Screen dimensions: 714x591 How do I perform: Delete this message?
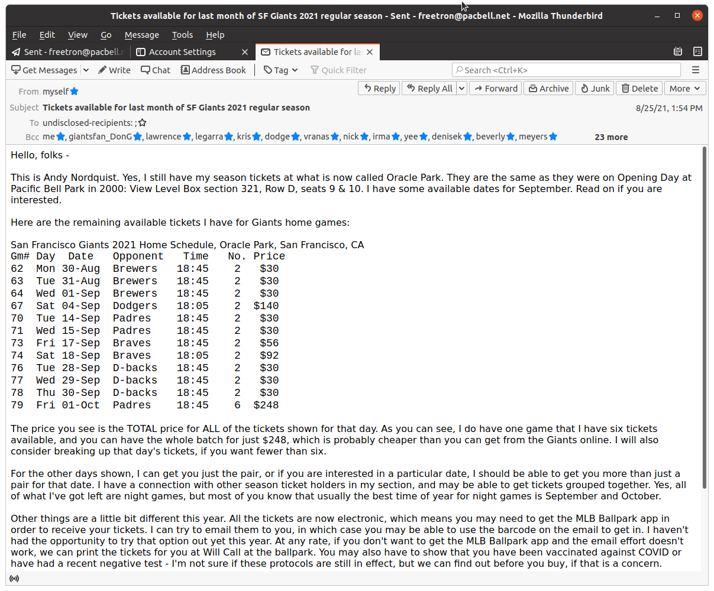click(639, 89)
